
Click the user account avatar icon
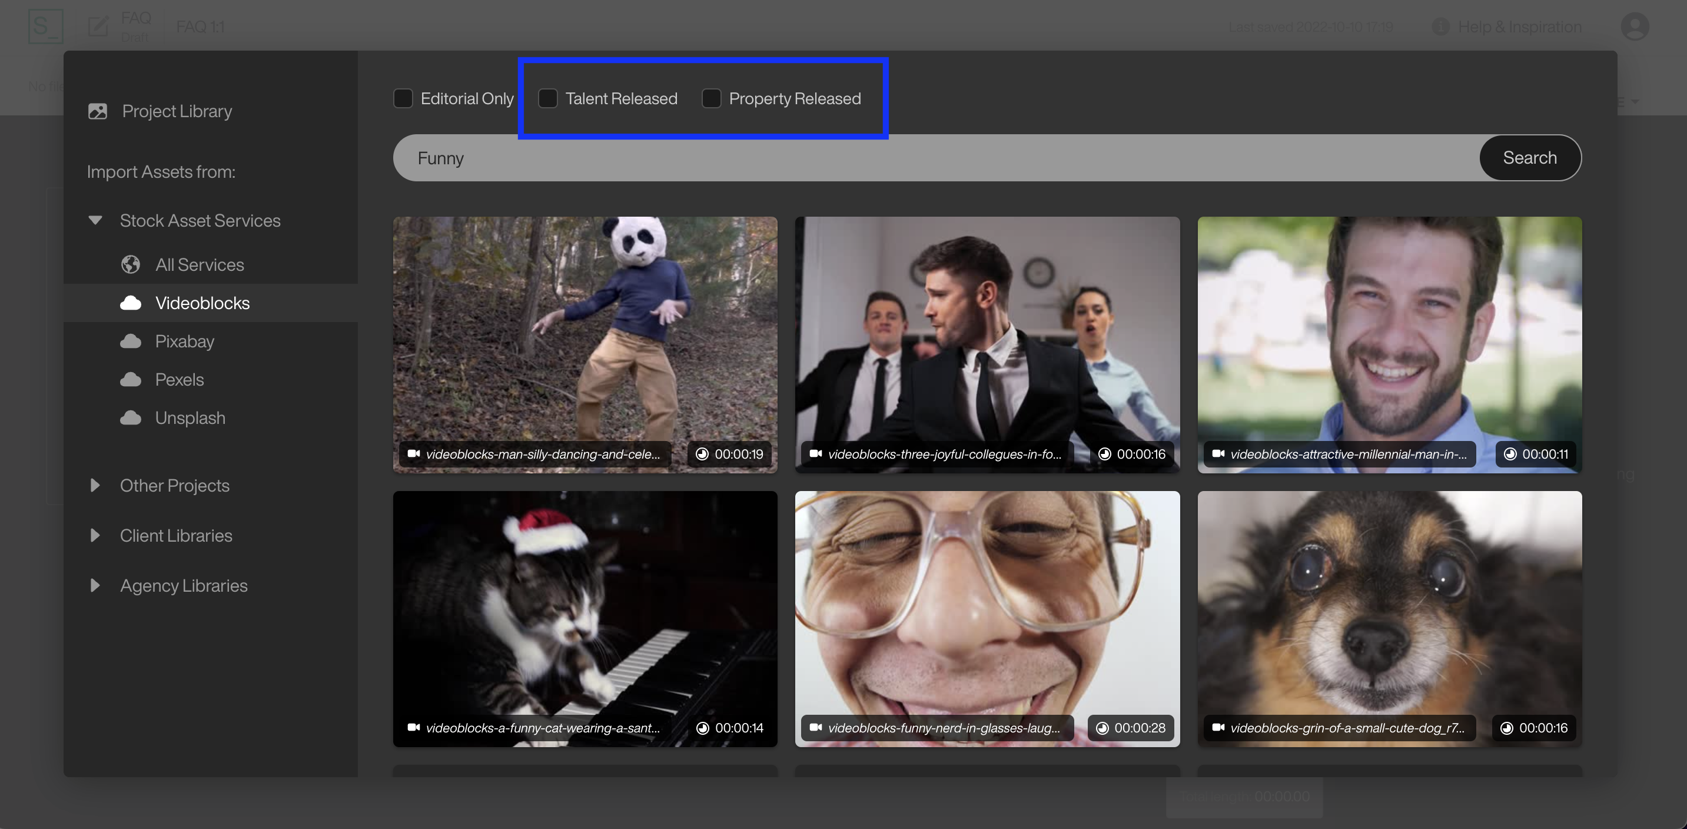click(1635, 27)
